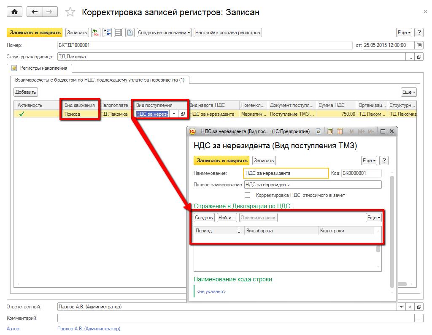Screen dimensions: 432x335
Task: Open the Еще menu in the main toolbar
Action: coord(404,33)
